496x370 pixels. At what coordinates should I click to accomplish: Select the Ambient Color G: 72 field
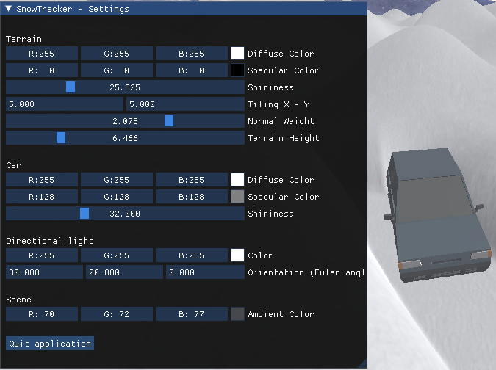[x=117, y=314]
